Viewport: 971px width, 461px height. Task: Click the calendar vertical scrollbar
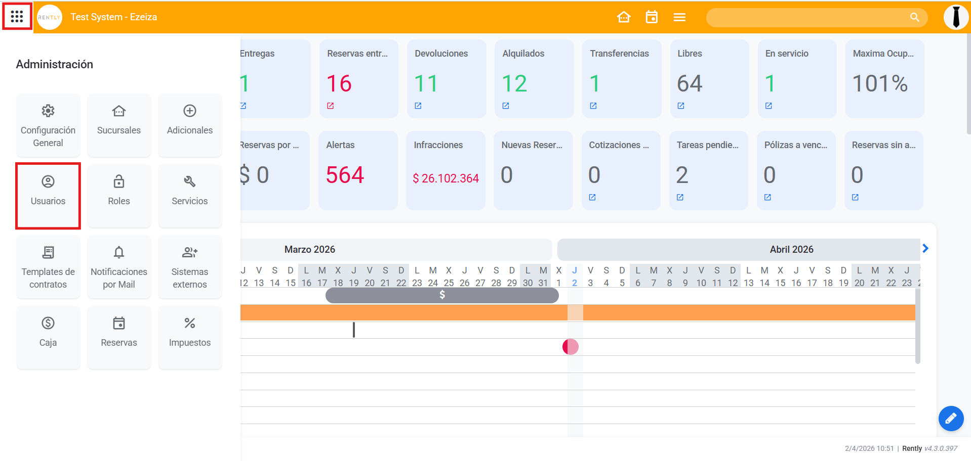coord(917,326)
